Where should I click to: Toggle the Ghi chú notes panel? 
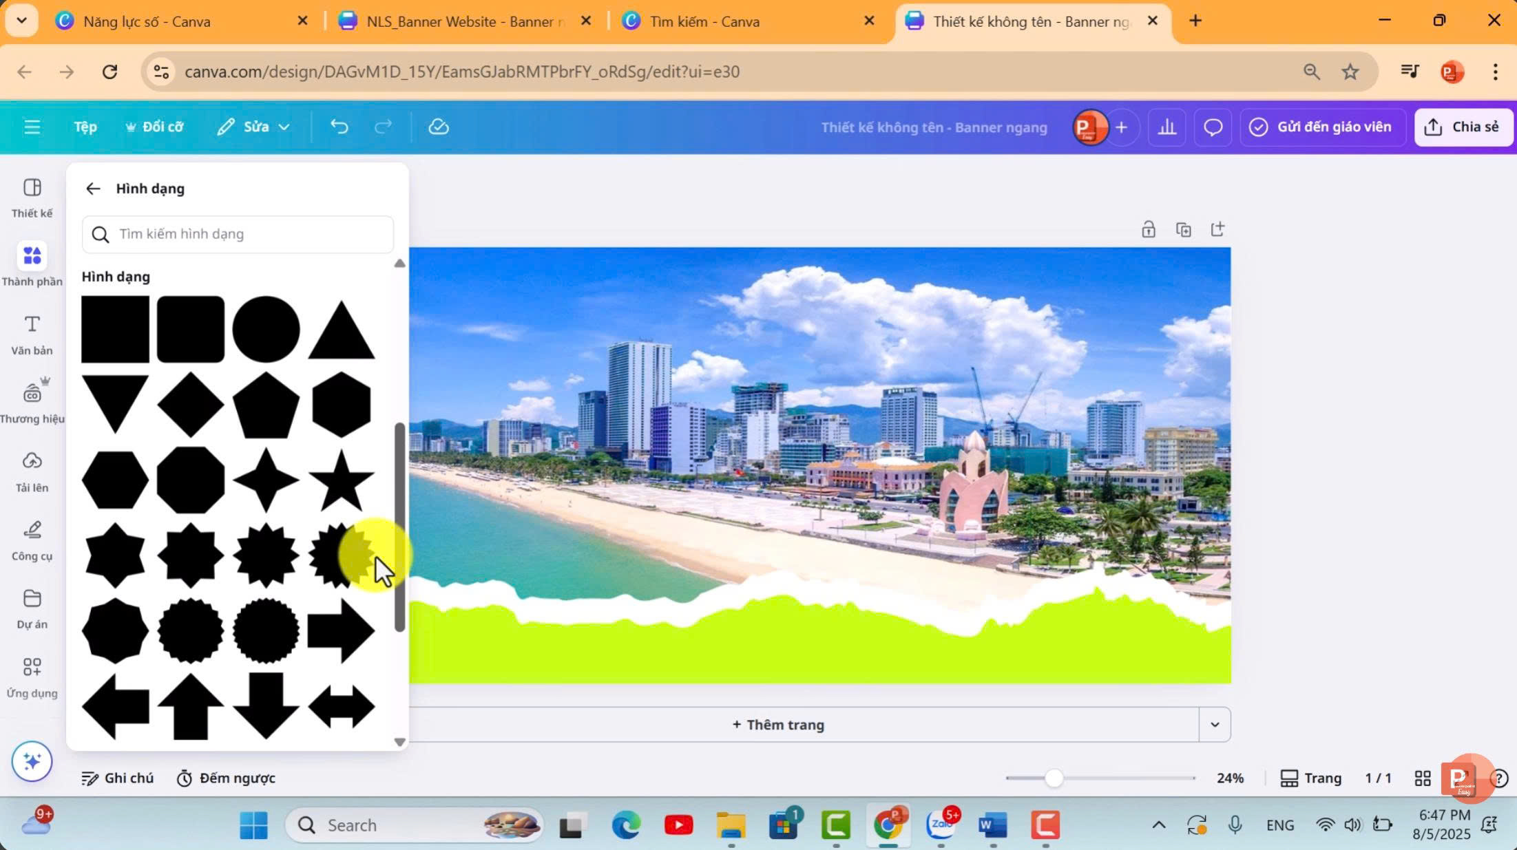click(118, 778)
